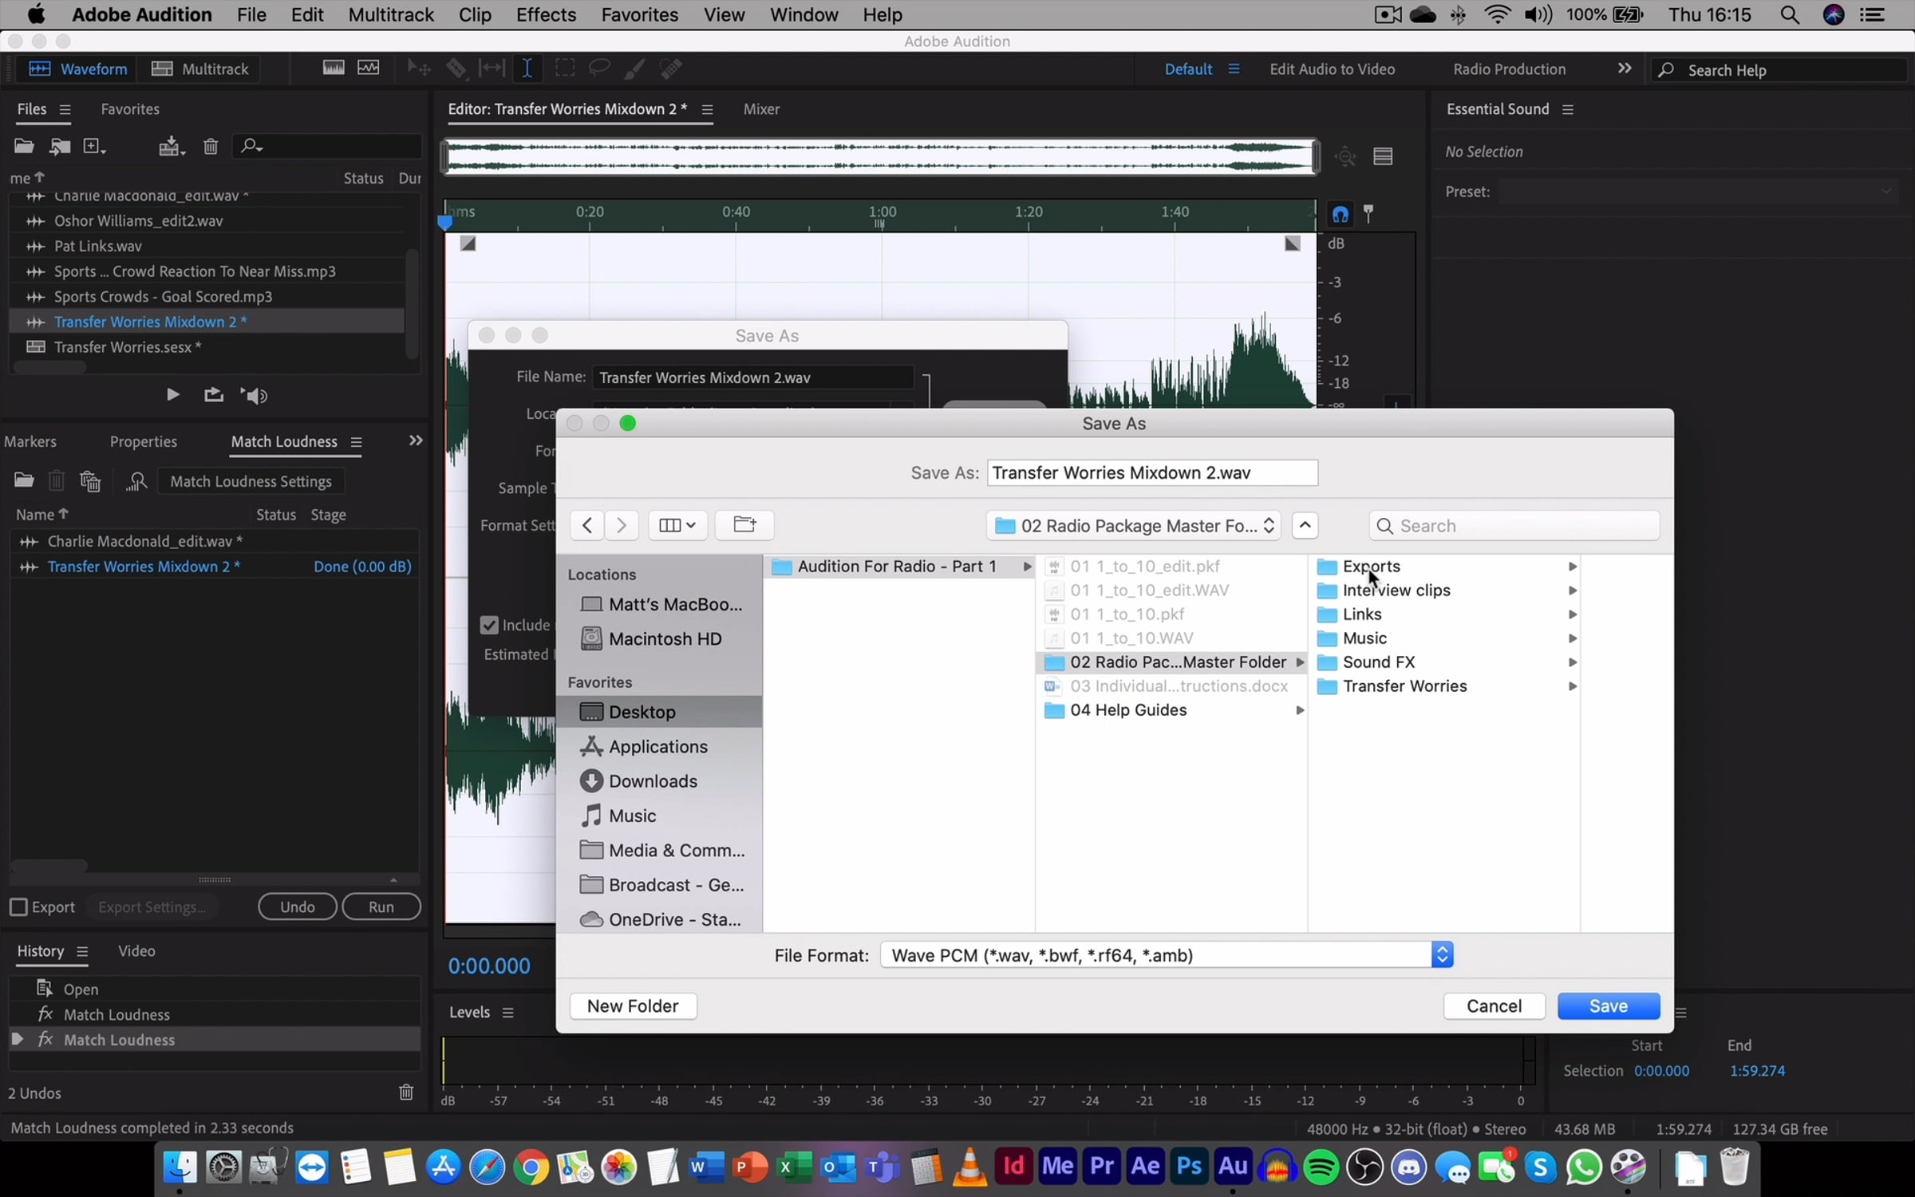Open the File Format dropdown
Viewport: 1915px width, 1197px height.
click(1166, 955)
